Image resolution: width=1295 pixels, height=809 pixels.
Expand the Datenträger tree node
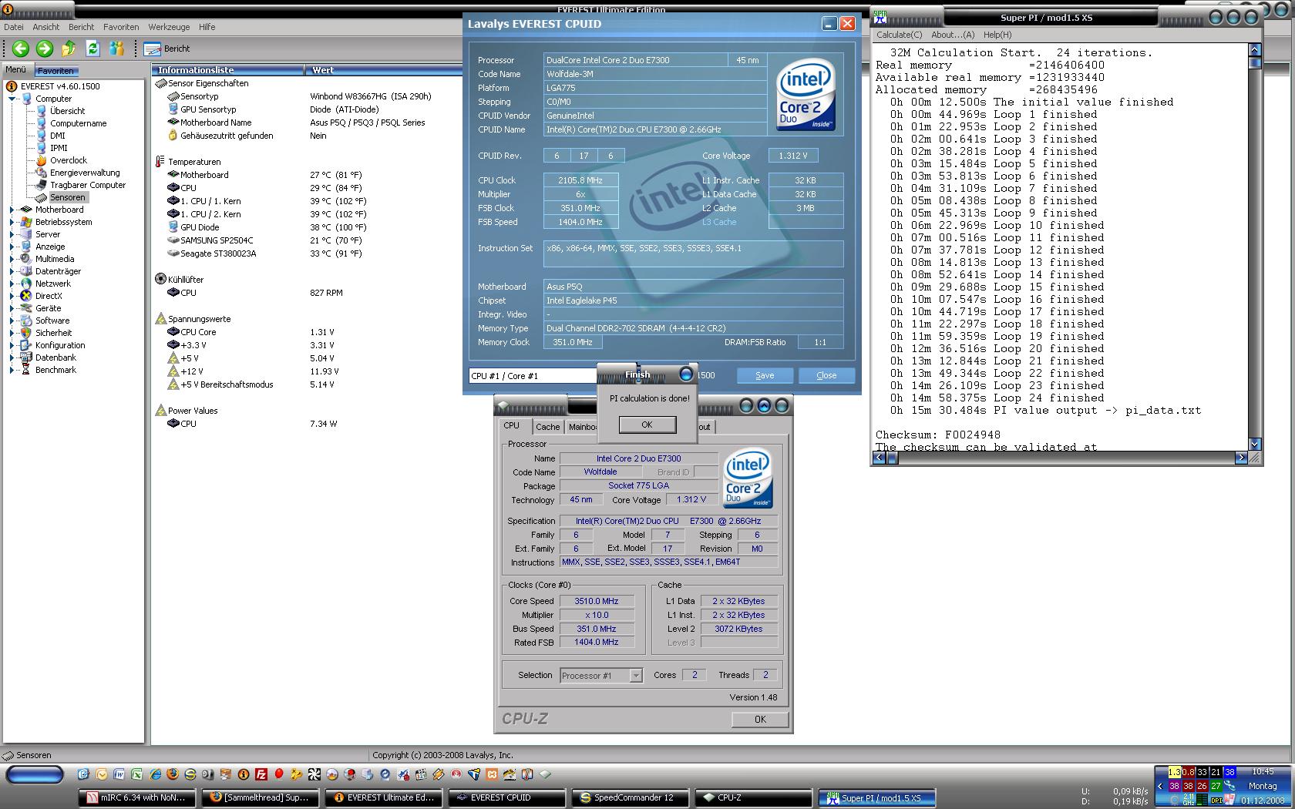(x=12, y=271)
